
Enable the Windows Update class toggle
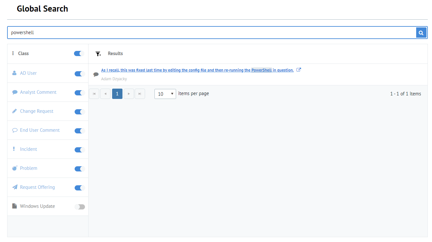pos(79,207)
